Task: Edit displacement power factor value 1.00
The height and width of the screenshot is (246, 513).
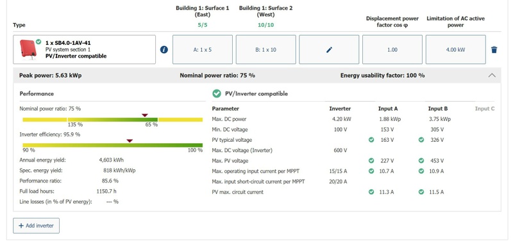Action: tap(392, 50)
